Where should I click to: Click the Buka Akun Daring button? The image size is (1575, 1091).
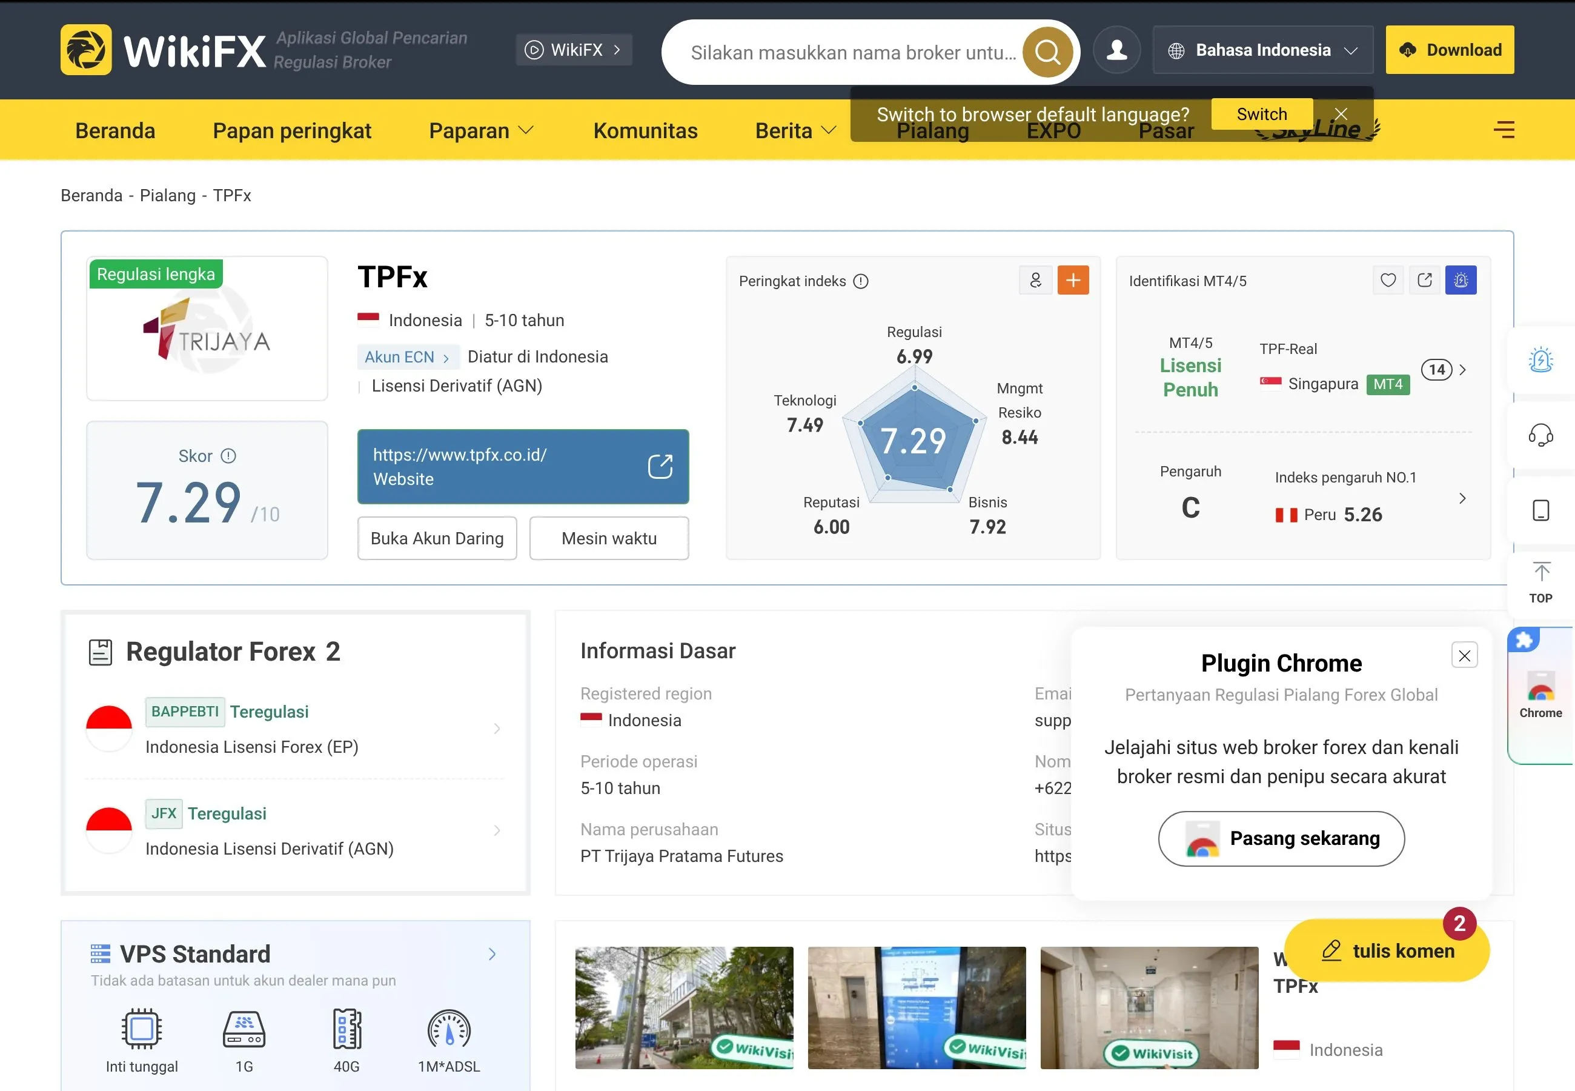(x=437, y=539)
